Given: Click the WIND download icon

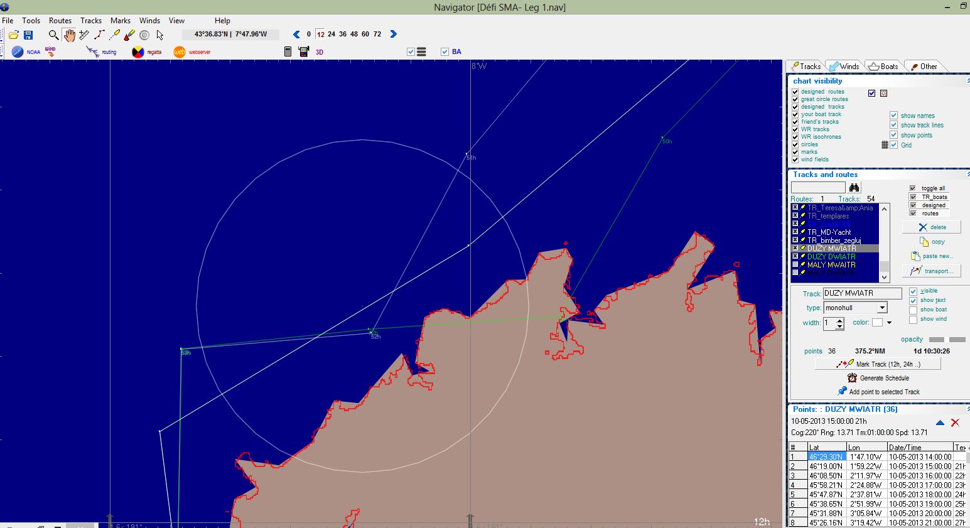Looking at the screenshot, I should (50, 52).
